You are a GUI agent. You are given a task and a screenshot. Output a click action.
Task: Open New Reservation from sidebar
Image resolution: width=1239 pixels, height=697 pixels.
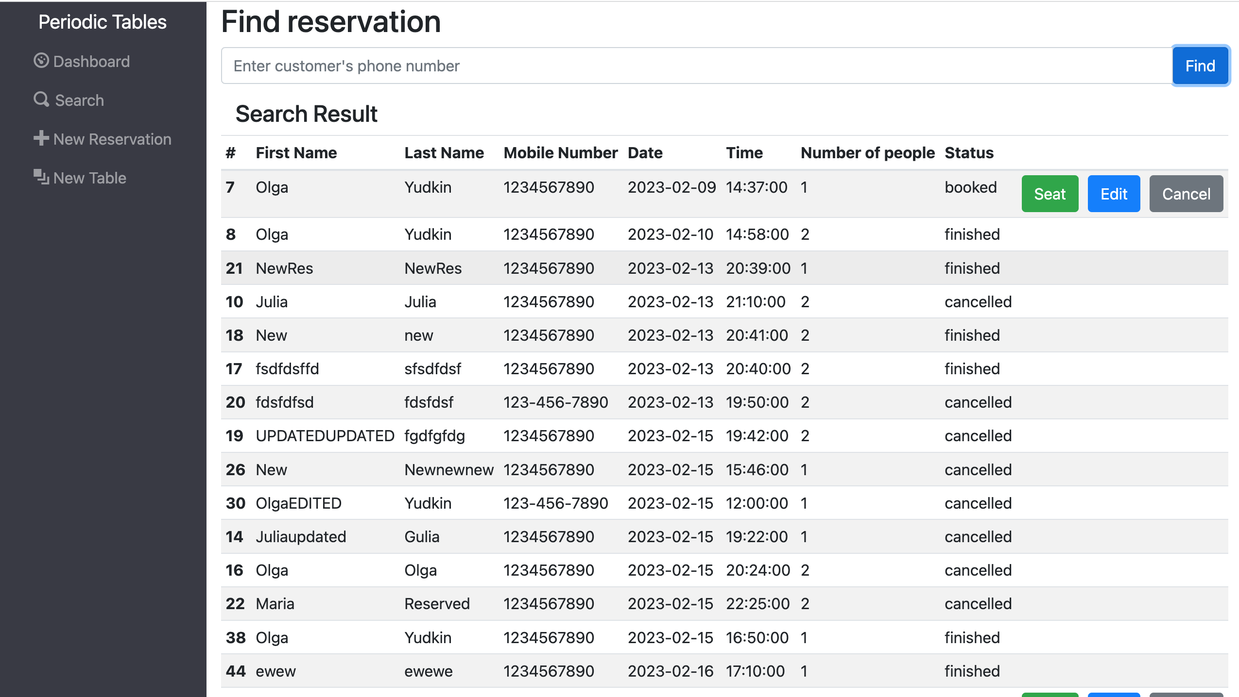112,139
